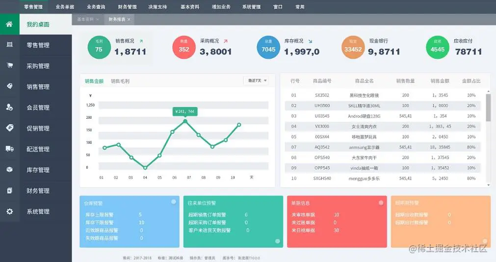Click the 零售管理 sidebar icon
The image size is (496, 262).
tap(9, 45)
